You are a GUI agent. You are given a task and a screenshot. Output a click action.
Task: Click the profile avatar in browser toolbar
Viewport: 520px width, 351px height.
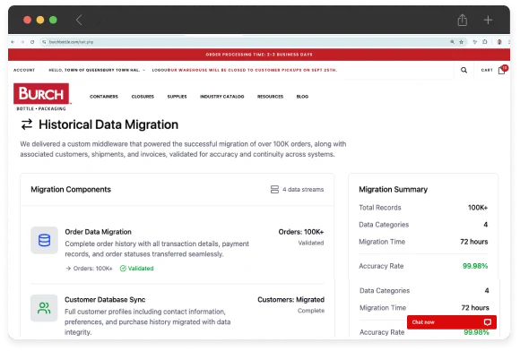pos(499,42)
